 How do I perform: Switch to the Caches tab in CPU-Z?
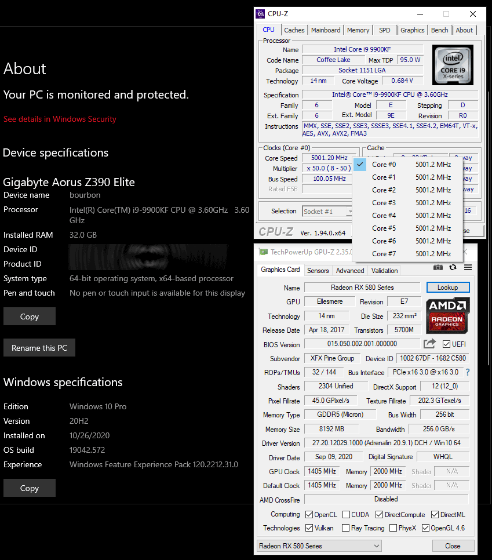(x=294, y=30)
